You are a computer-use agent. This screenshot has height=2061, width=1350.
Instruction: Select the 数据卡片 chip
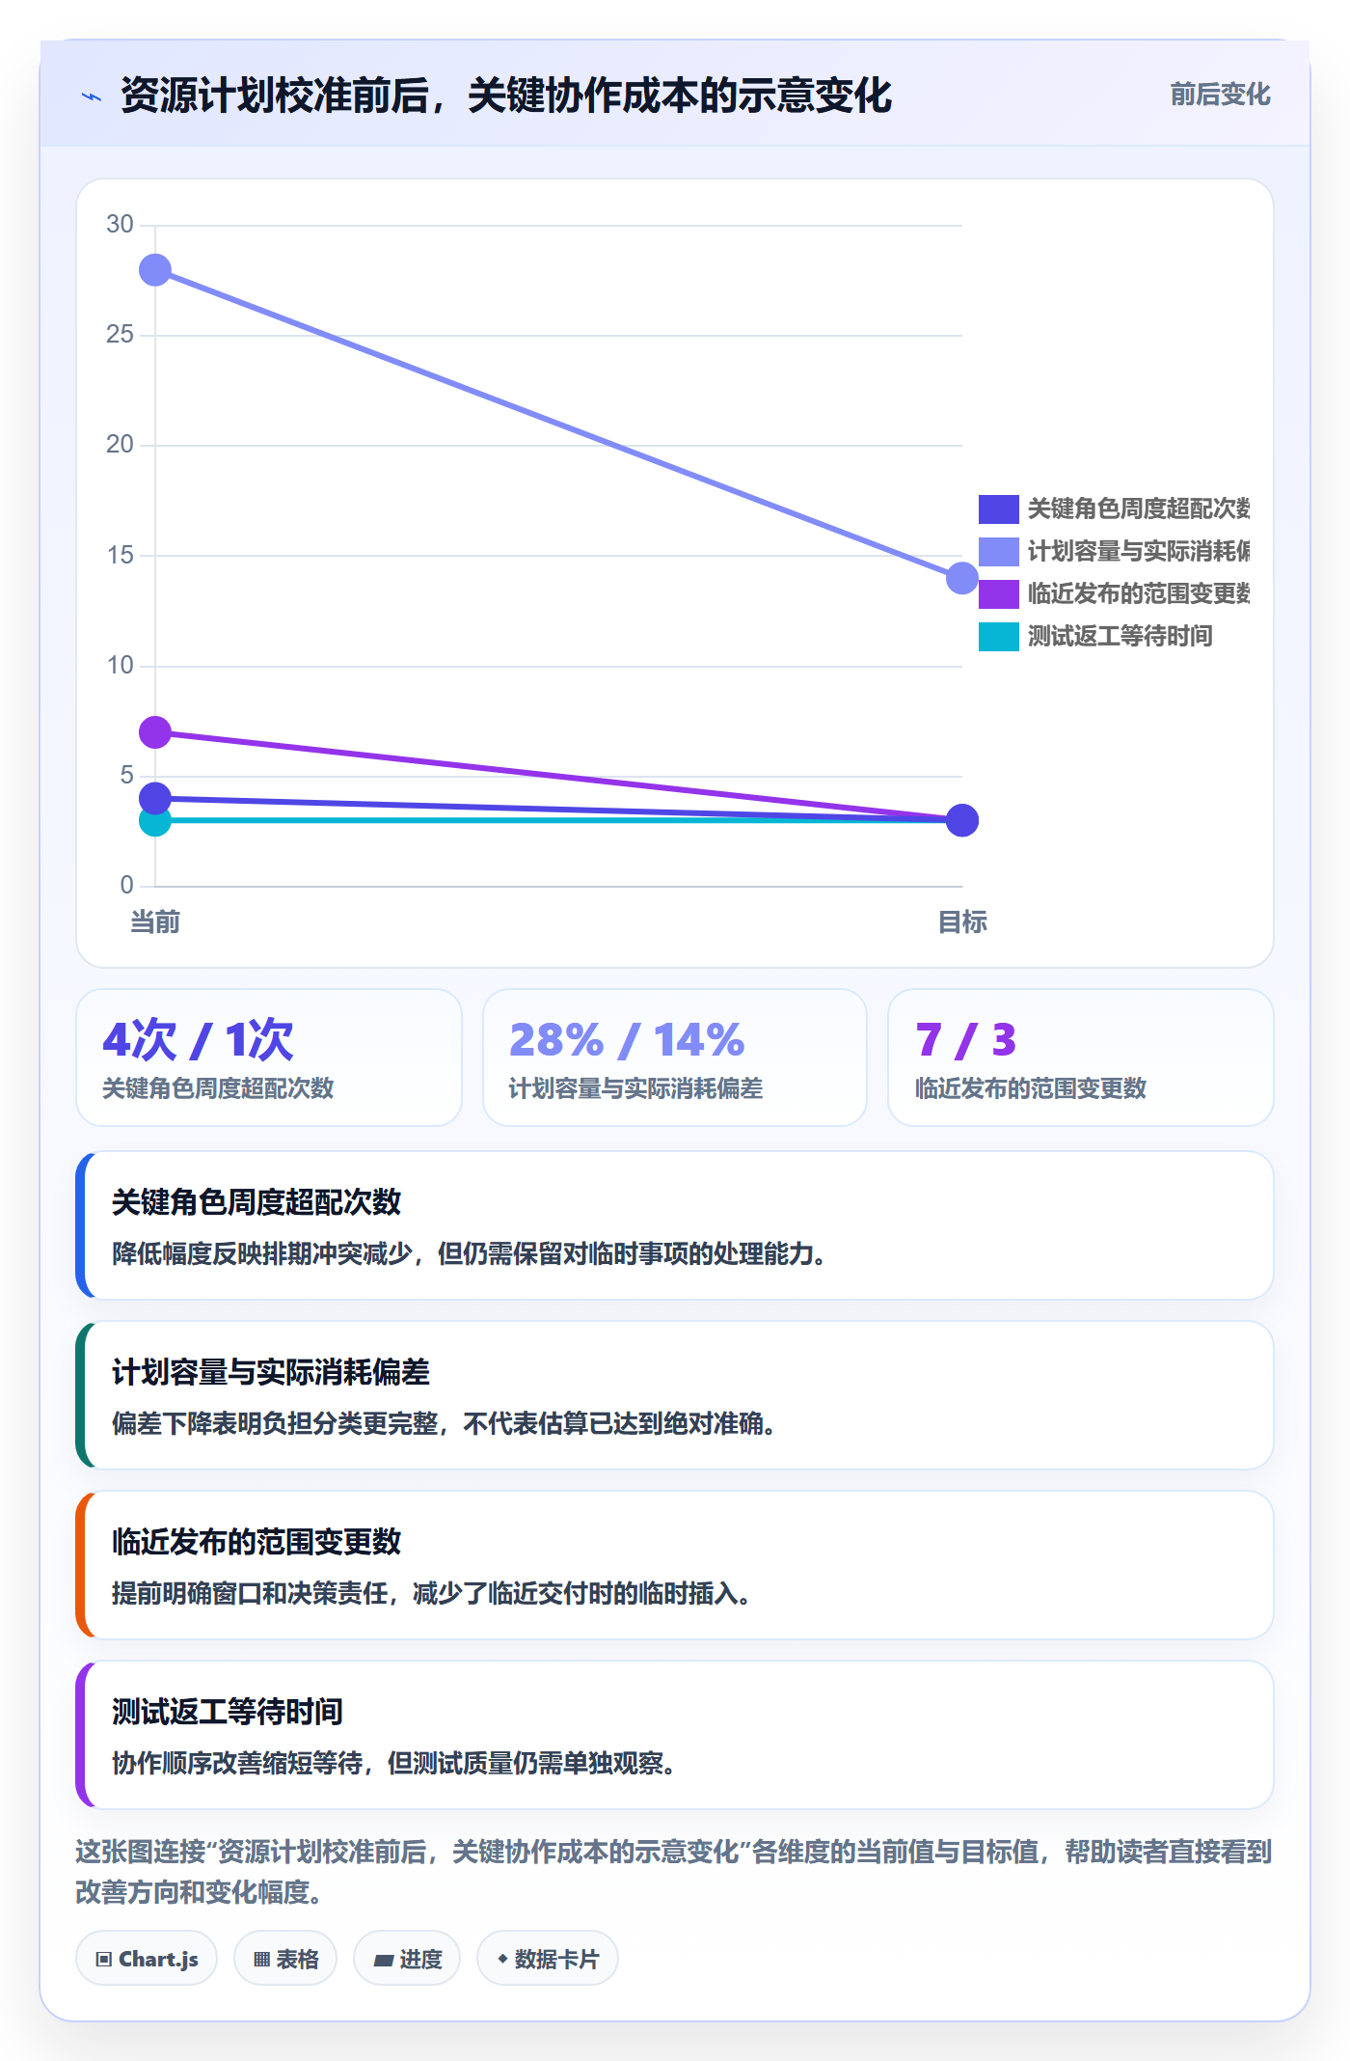click(x=548, y=1959)
